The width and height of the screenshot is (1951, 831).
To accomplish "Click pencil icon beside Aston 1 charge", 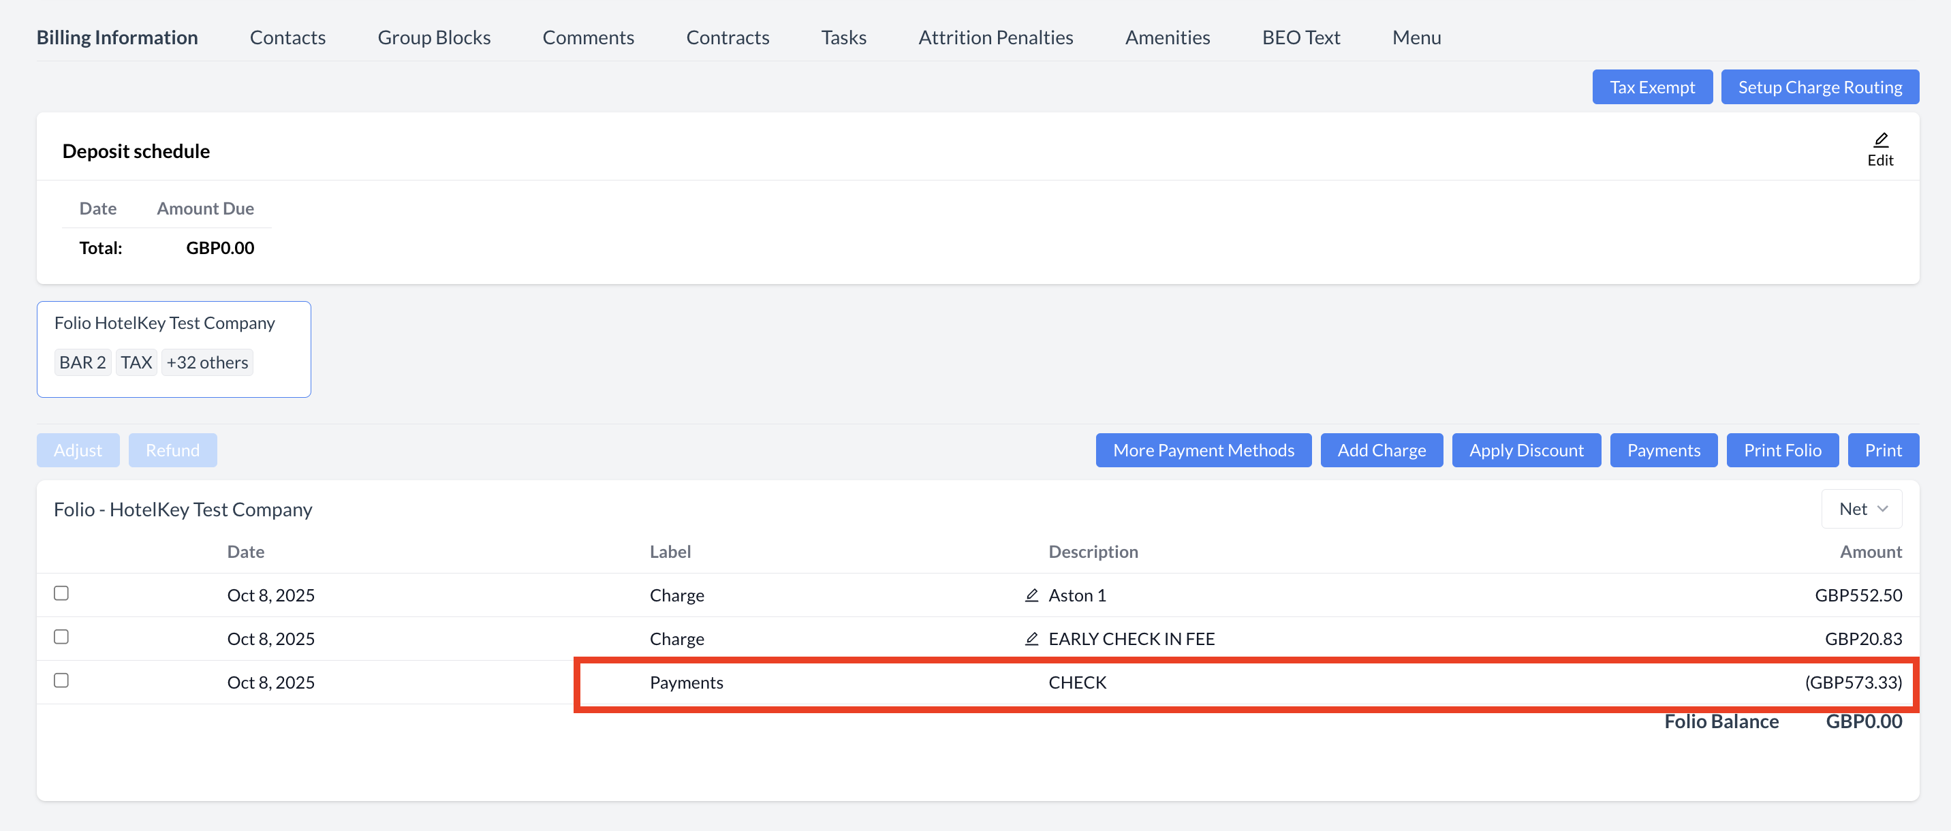I will click(x=1031, y=595).
